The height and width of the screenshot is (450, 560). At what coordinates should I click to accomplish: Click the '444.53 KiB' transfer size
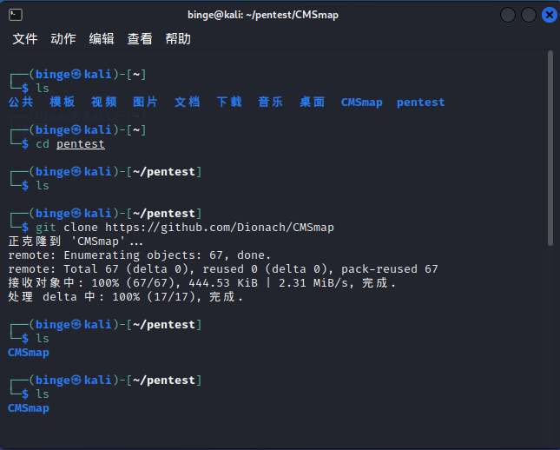pos(223,283)
